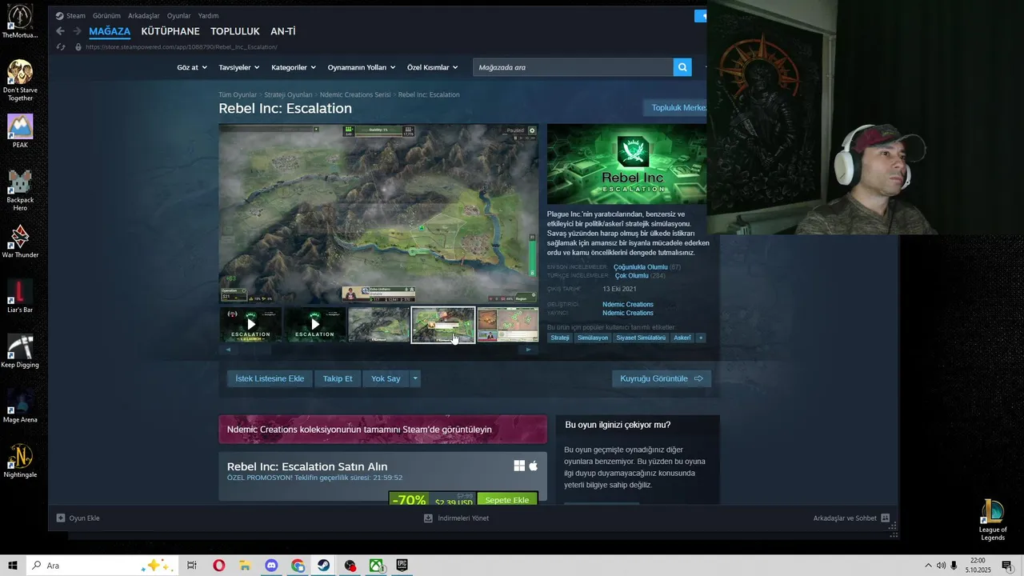Image resolution: width=1024 pixels, height=576 pixels.
Task: Open screenshot settings gear icon
Action: pos(532,130)
